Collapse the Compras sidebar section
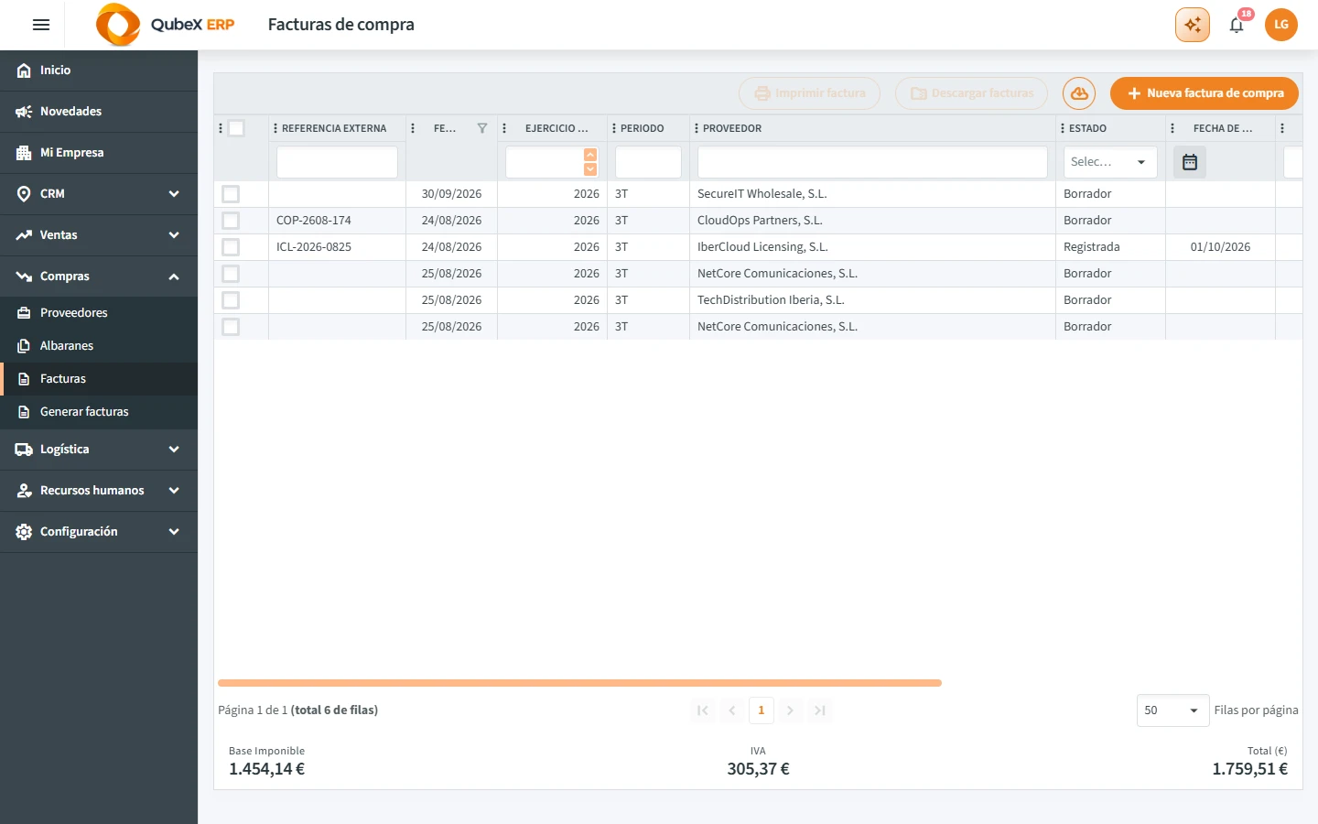The height and width of the screenshot is (824, 1318). [x=99, y=276]
